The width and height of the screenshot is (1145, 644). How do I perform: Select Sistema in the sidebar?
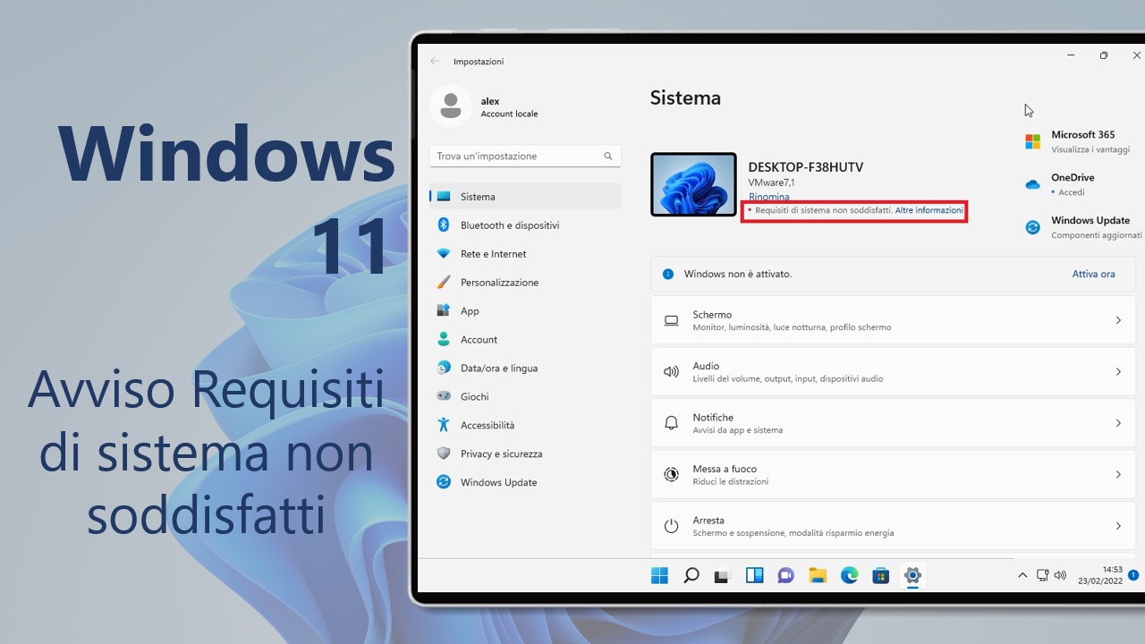[525, 197]
